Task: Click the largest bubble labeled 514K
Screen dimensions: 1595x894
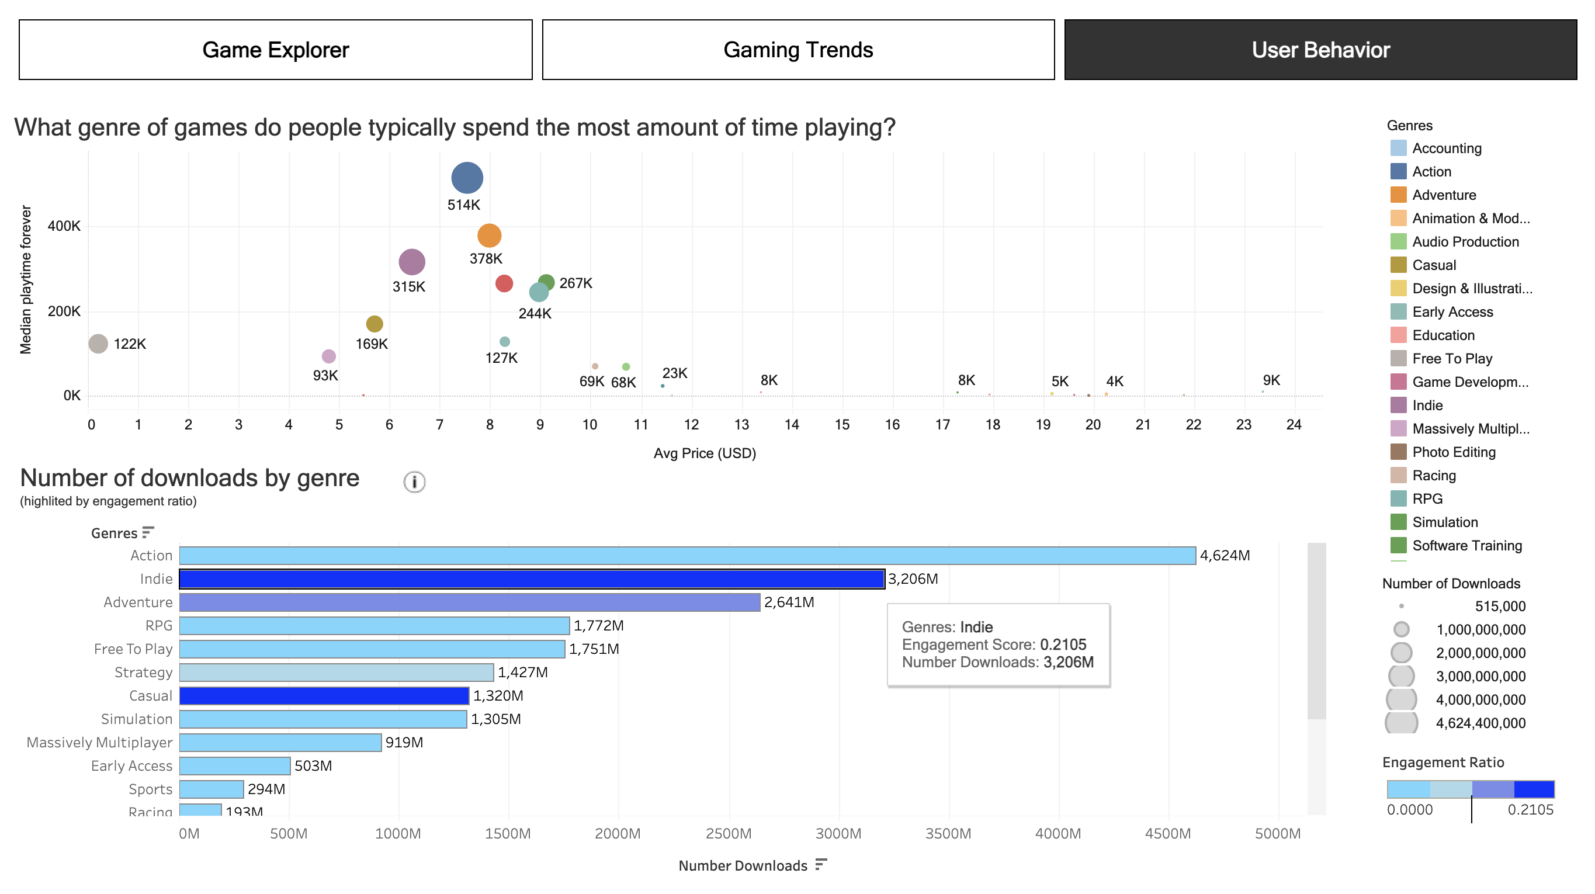Action: [x=467, y=178]
